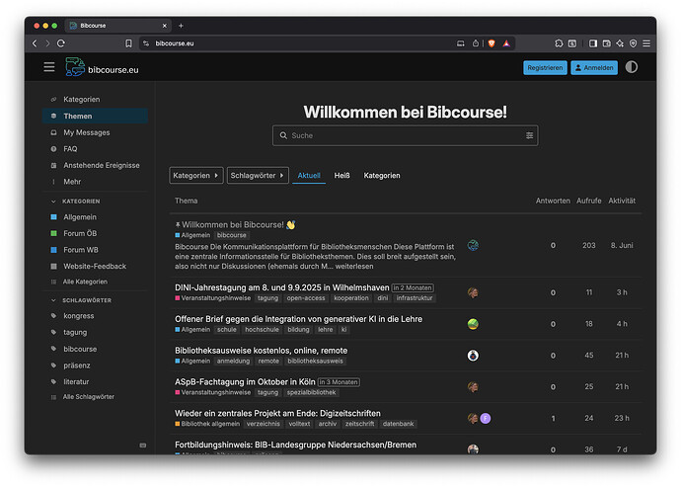Switch to the Heiß tab
The width and height of the screenshot is (681, 487).
pos(341,175)
